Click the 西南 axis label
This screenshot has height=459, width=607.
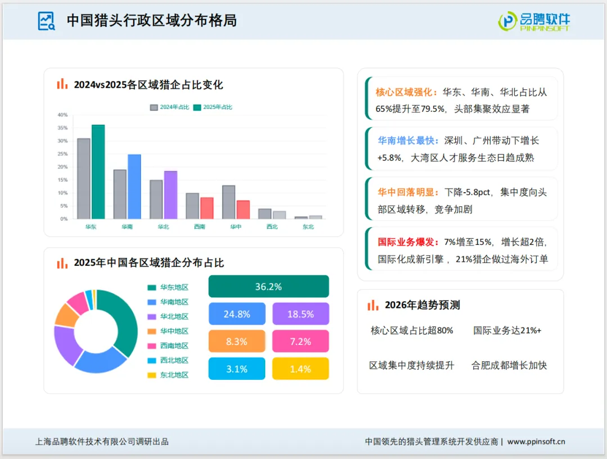[200, 227]
